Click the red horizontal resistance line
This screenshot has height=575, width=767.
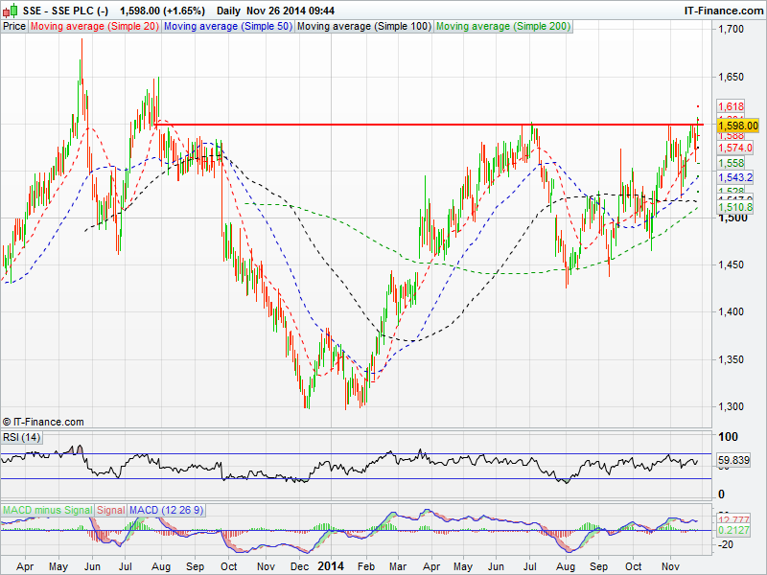click(x=431, y=125)
